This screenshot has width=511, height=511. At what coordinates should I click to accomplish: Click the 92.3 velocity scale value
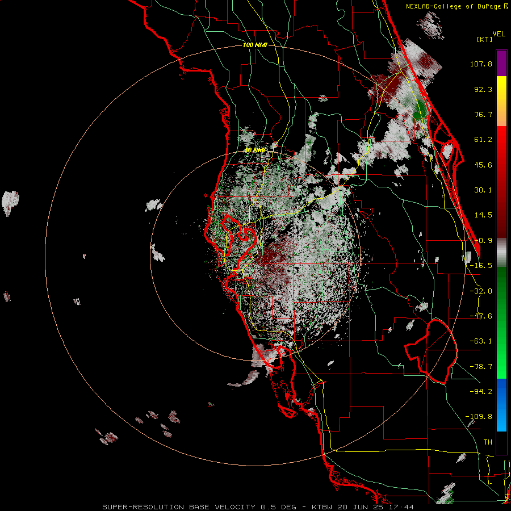click(483, 89)
